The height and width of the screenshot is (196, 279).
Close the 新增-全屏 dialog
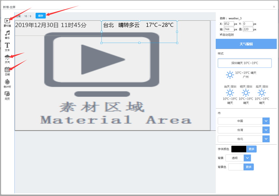[x=274, y=7]
